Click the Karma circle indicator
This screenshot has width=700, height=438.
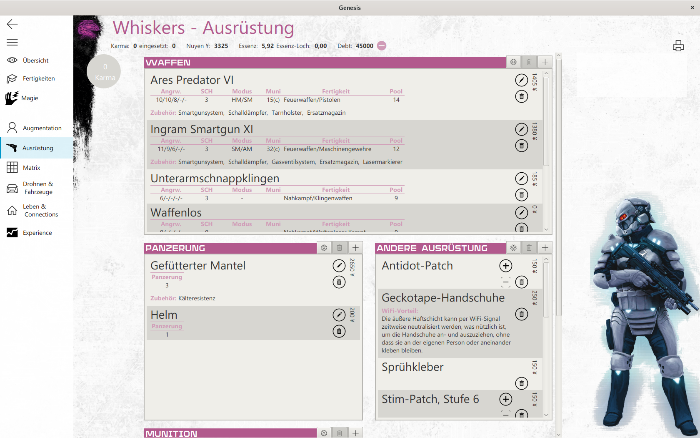[104, 71]
